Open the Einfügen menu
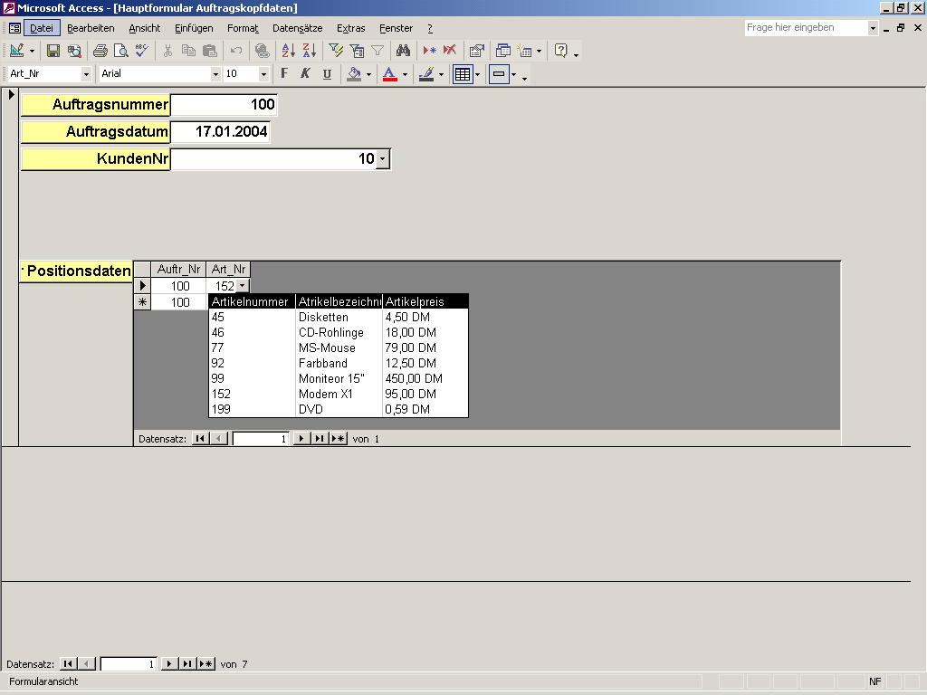The image size is (927, 695). [194, 28]
